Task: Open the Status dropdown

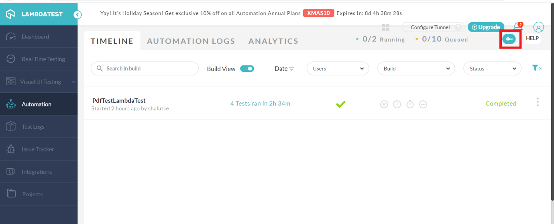Action: (x=492, y=69)
